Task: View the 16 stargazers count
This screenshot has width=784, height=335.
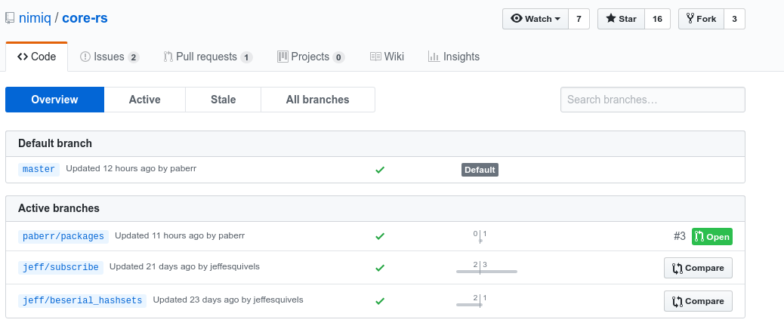Action: pos(657,19)
